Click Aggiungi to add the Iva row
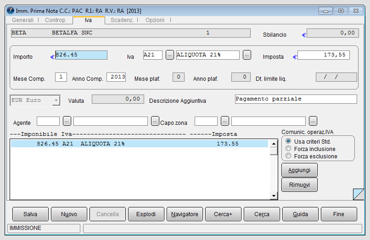The width and height of the screenshot is (370, 240). pyautogui.click(x=299, y=170)
